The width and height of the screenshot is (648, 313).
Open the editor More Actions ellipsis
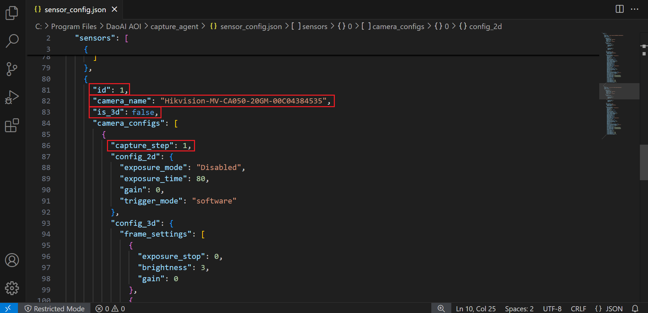coord(634,9)
